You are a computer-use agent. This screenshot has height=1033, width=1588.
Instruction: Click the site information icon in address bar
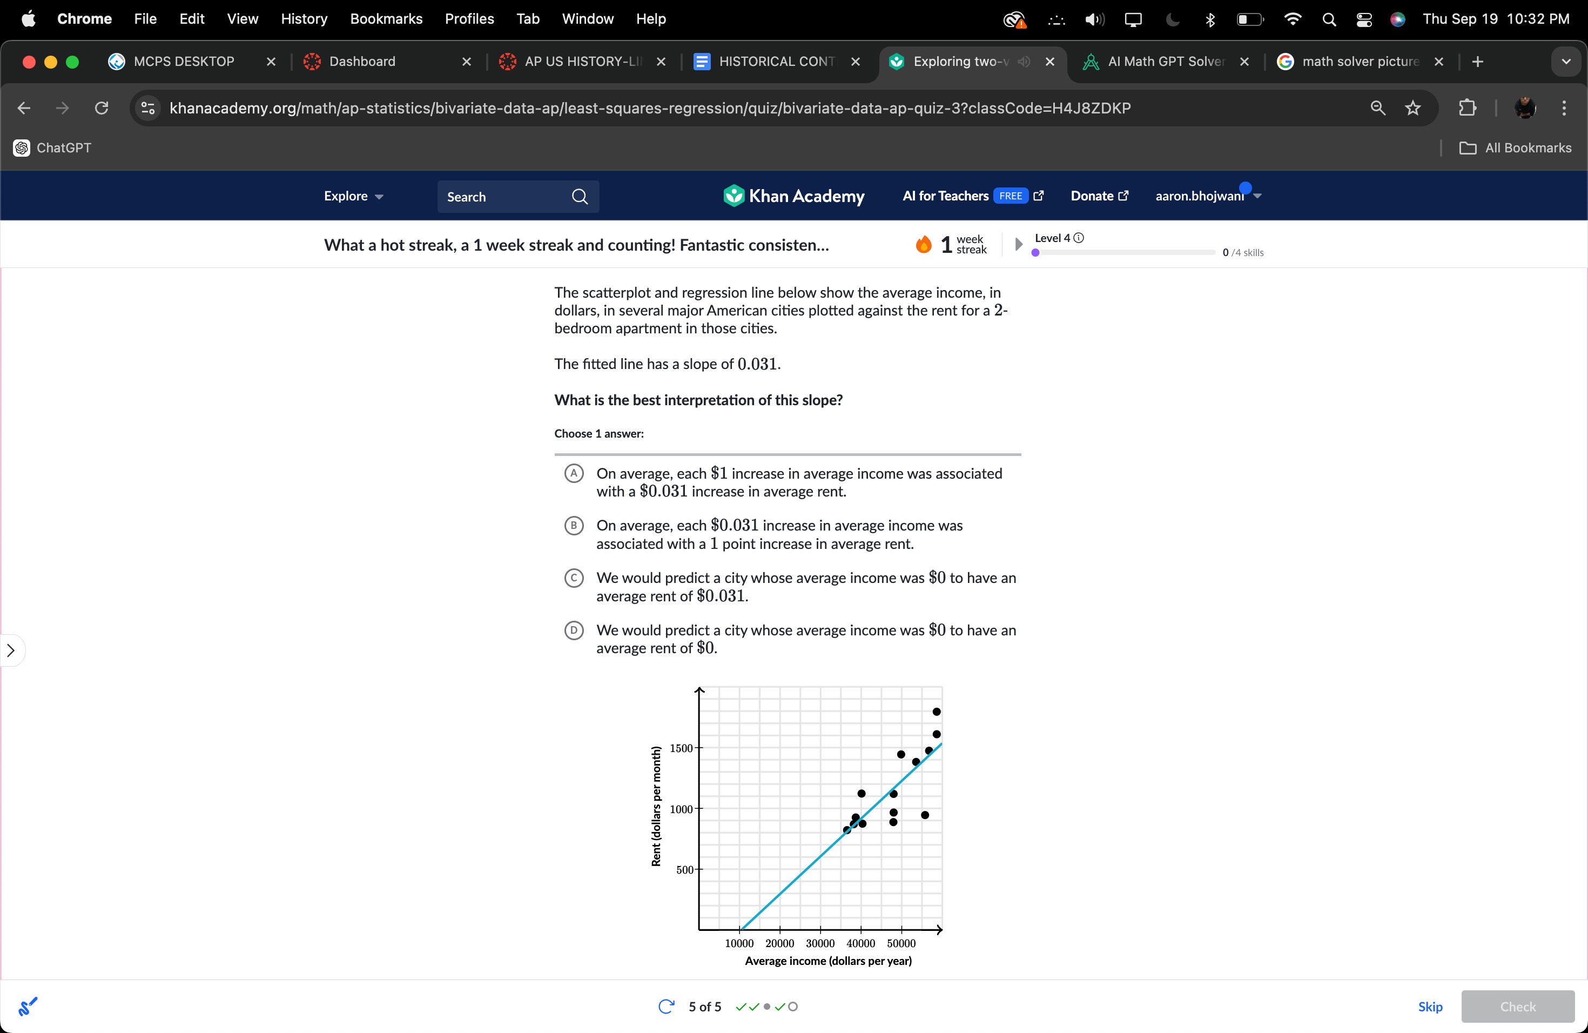148,108
